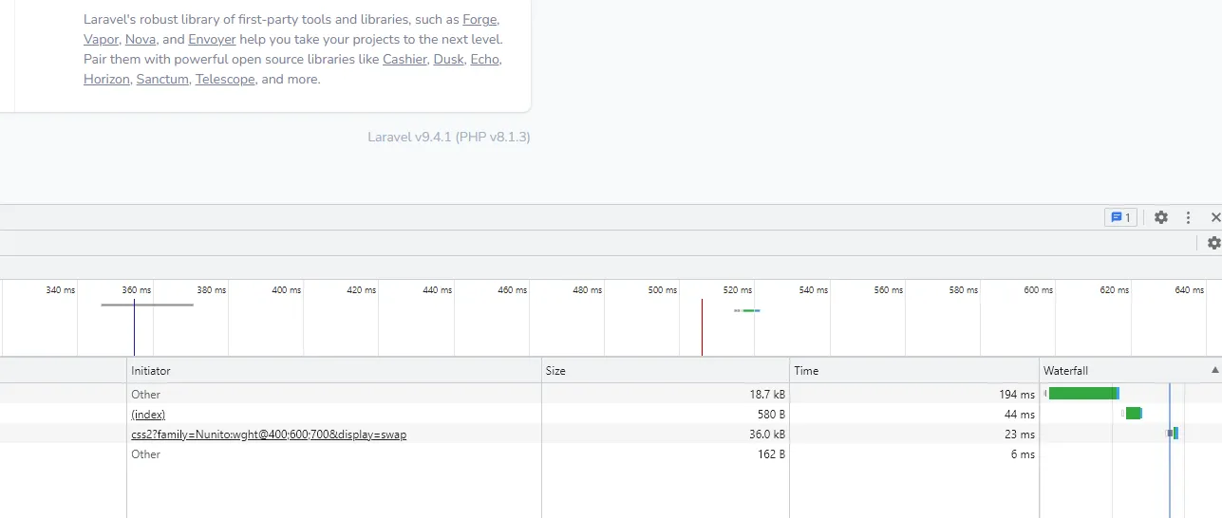Open the Telescope link
This screenshot has height=518, width=1222.
pos(225,79)
